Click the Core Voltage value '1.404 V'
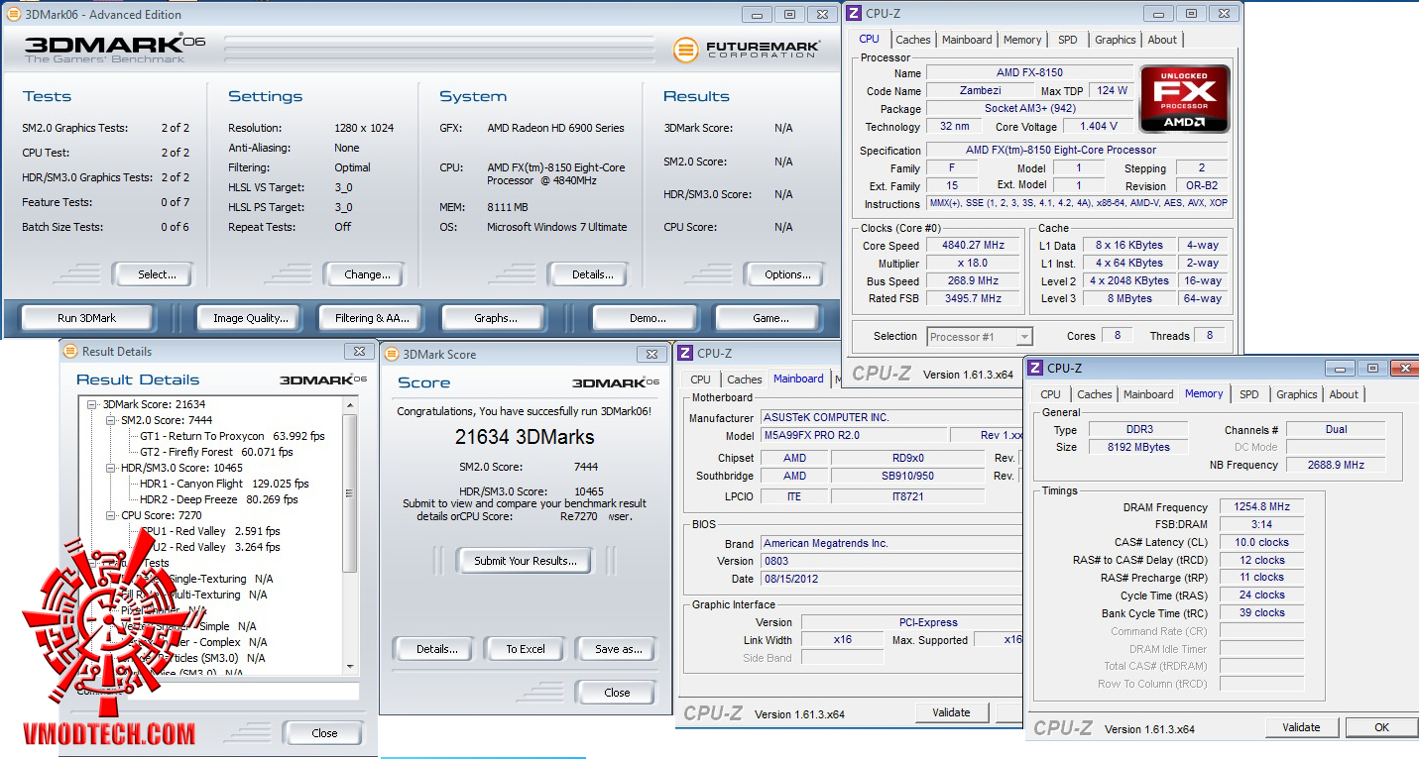 (x=1098, y=126)
